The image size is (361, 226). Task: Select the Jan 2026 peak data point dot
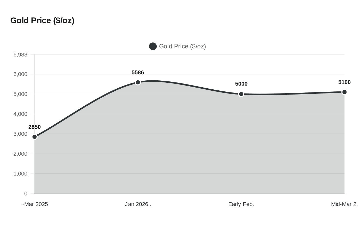point(138,82)
